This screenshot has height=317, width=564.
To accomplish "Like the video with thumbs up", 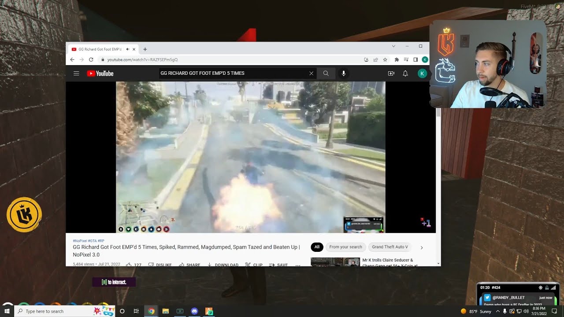I will (x=134, y=265).
